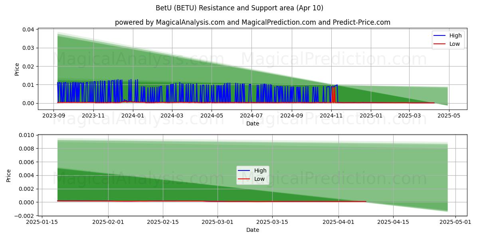Click the '2024-11' tick label on the top chart

click(x=331, y=116)
